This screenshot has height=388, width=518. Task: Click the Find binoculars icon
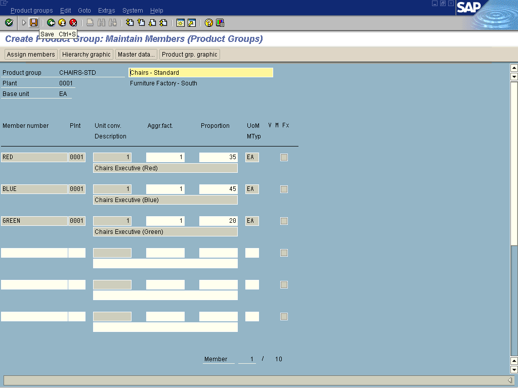click(x=101, y=22)
